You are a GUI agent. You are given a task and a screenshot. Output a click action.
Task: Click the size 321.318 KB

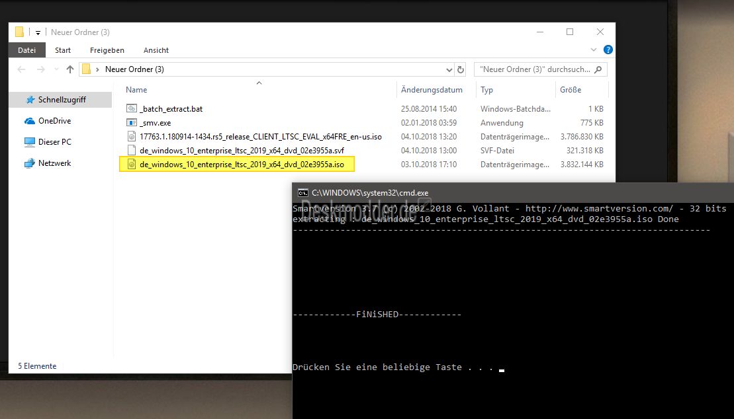pos(584,151)
